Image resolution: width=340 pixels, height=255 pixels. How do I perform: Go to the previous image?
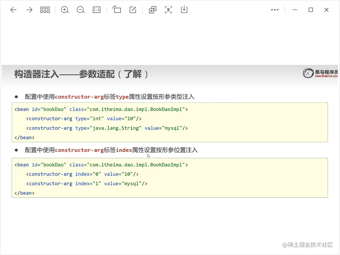click(x=13, y=10)
